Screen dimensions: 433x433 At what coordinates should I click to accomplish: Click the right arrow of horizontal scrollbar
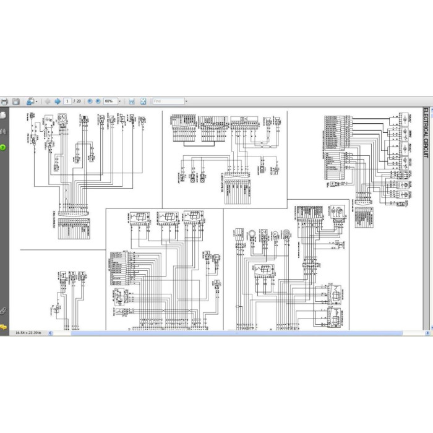427,333
